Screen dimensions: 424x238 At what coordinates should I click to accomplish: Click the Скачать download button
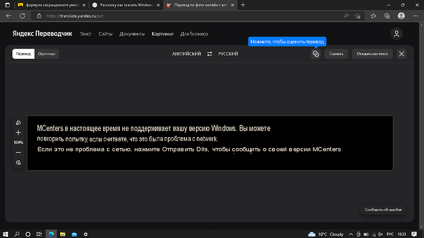(x=336, y=54)
